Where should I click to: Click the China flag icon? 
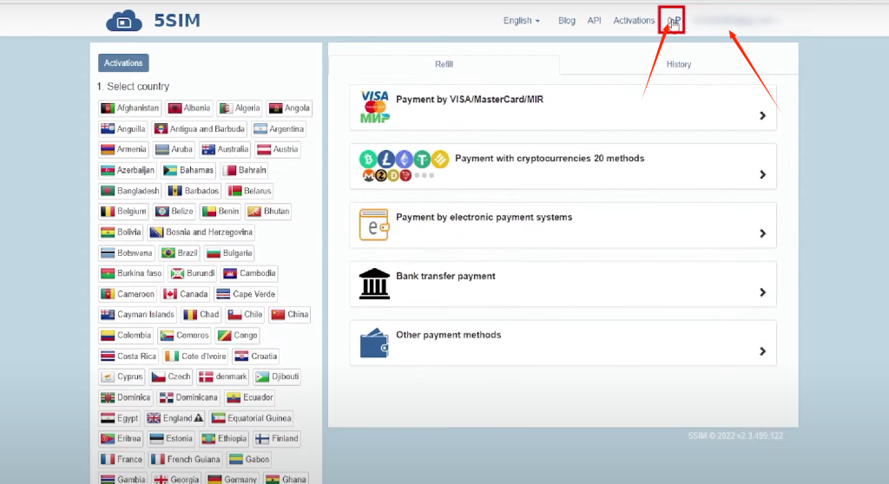pos(277,315)
